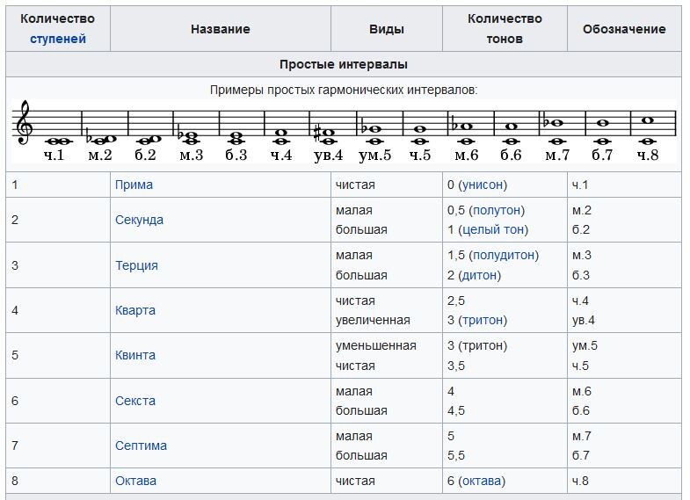Click the step number '1' in the first column
The height and width of the screenshot is (500, 690).
coord(15,185)
